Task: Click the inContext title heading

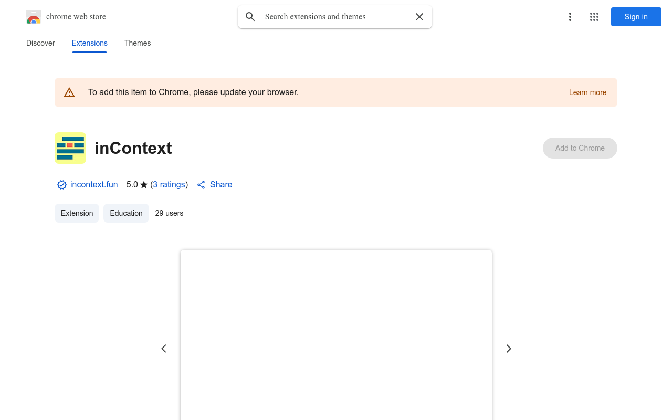Action: [x=133, y=148]
